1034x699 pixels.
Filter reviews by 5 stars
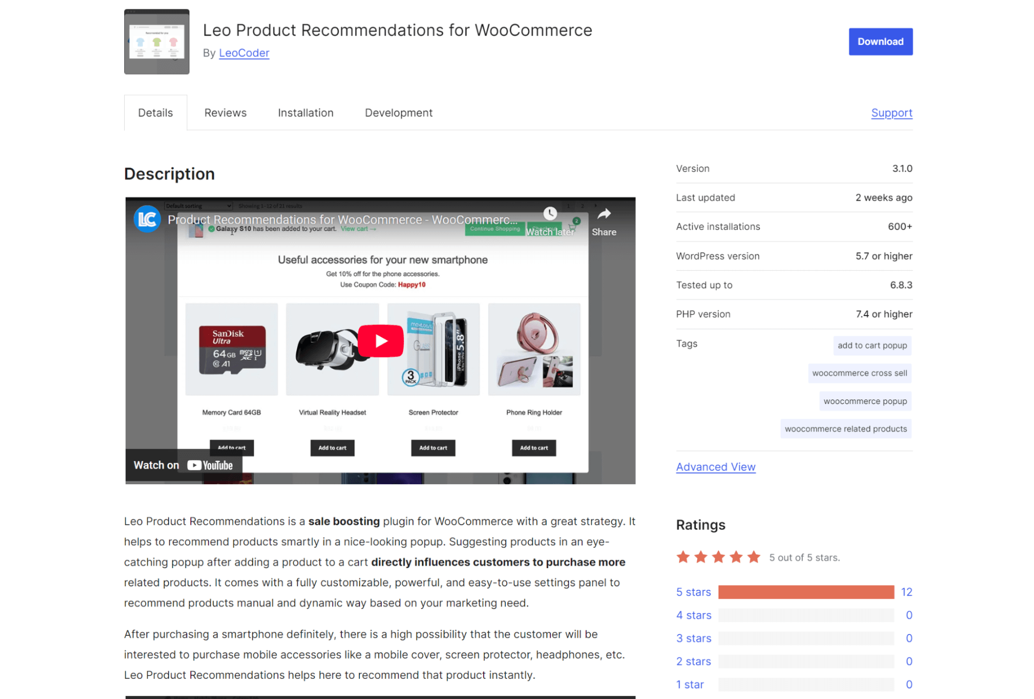click(x=693, y=592)
